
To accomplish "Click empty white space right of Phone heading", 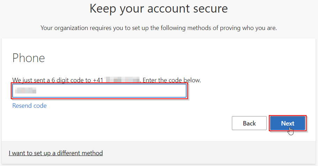I will coord(174,58).
